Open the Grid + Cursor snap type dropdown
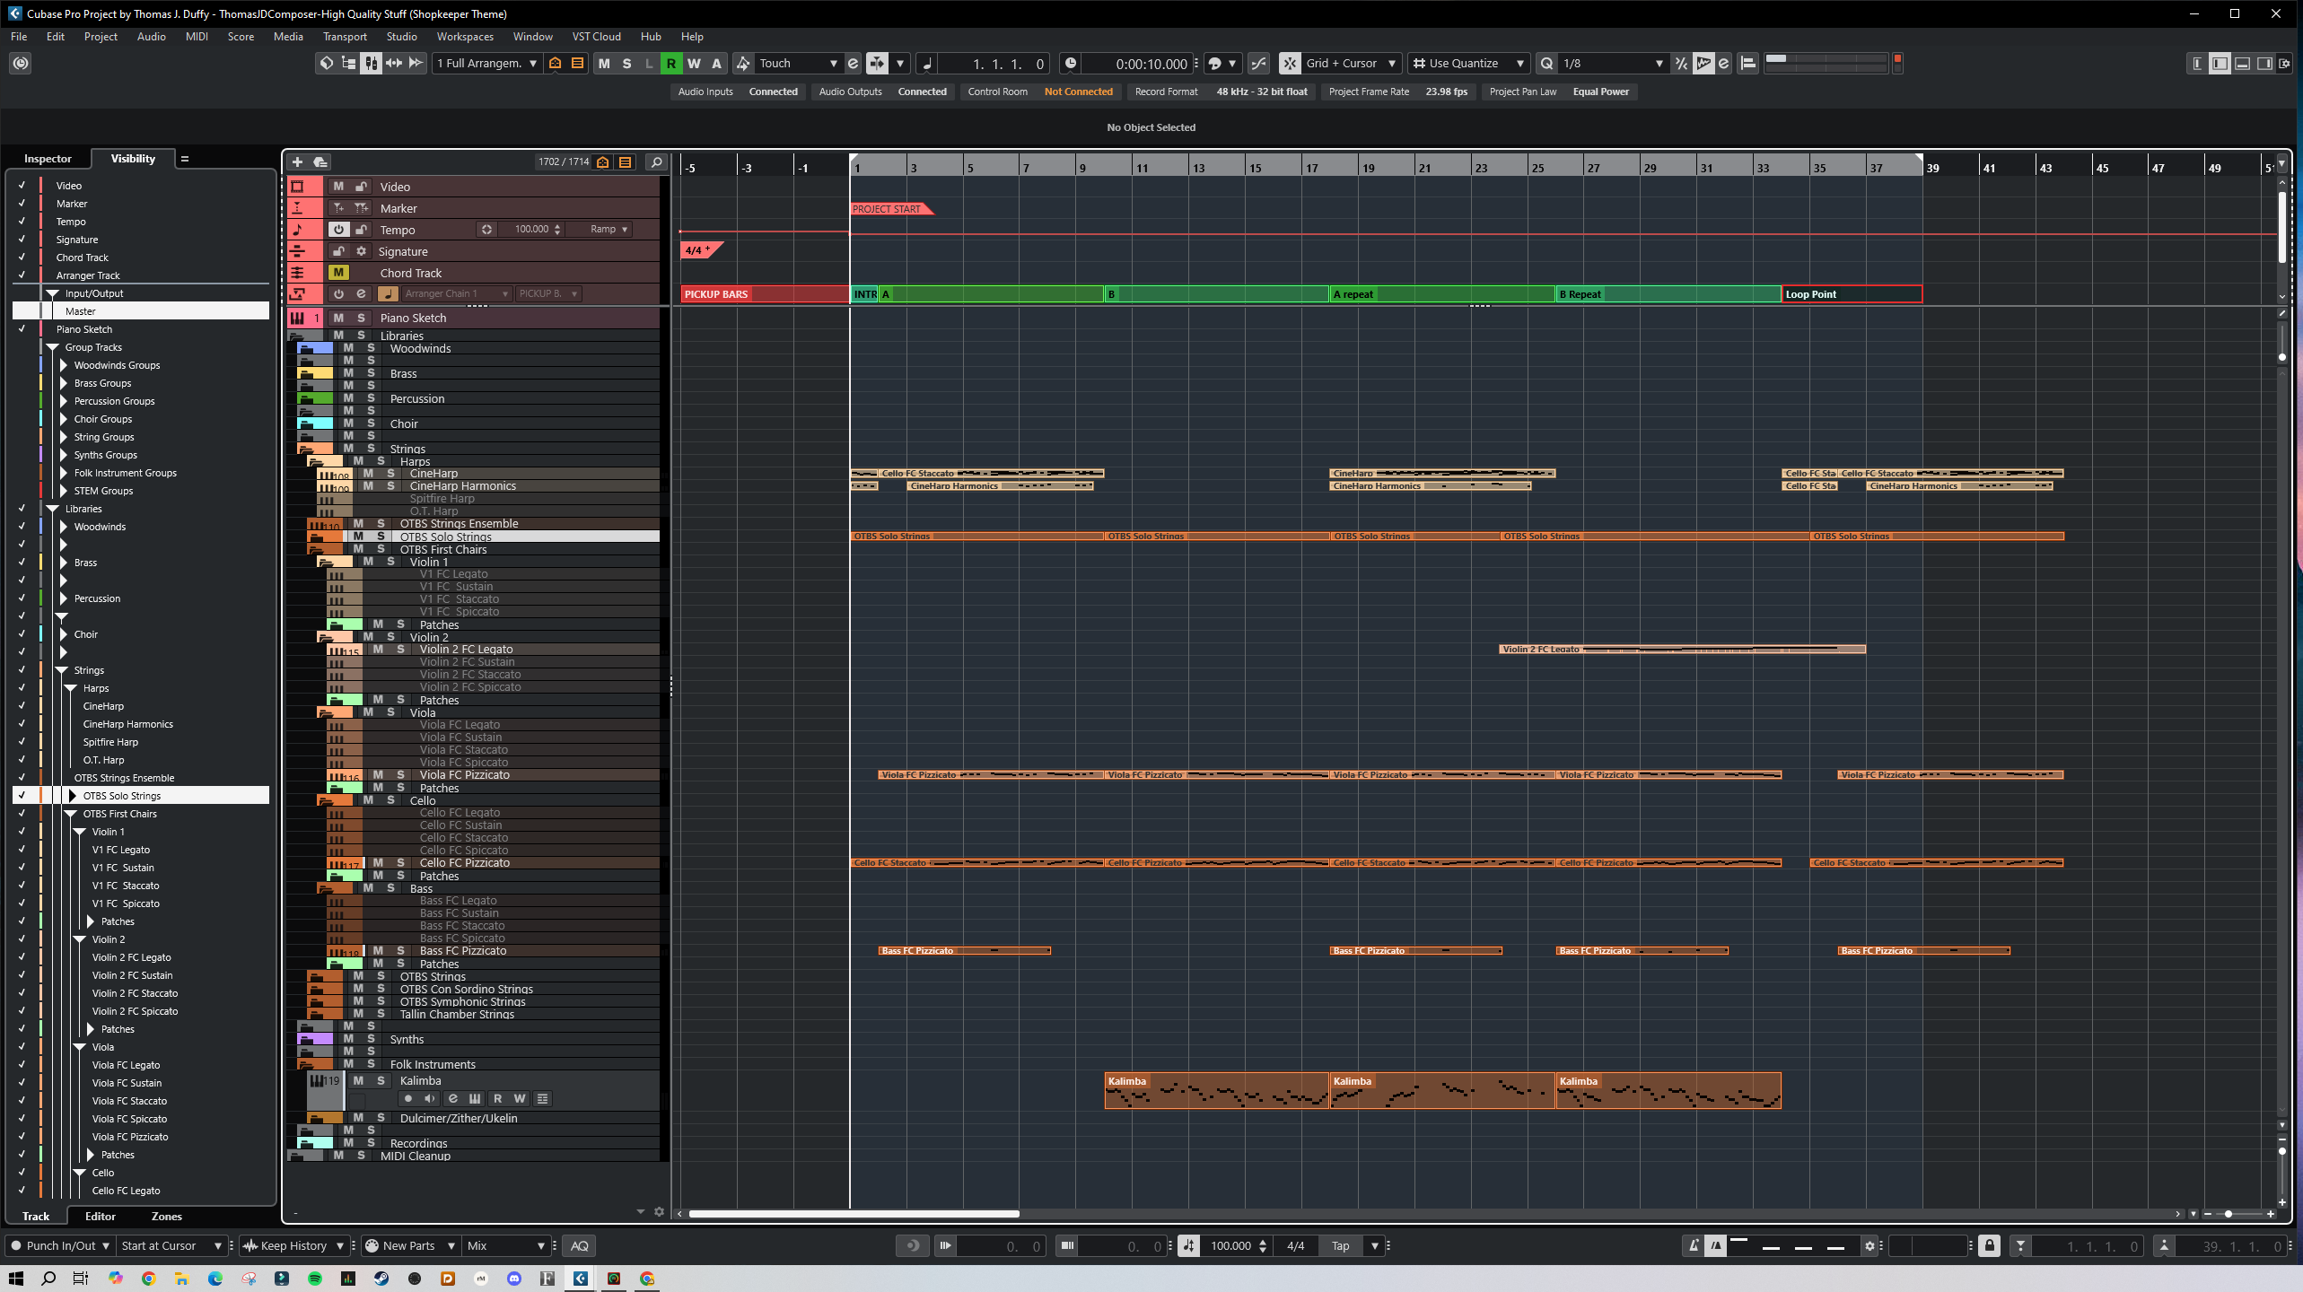 [1392, 64]
